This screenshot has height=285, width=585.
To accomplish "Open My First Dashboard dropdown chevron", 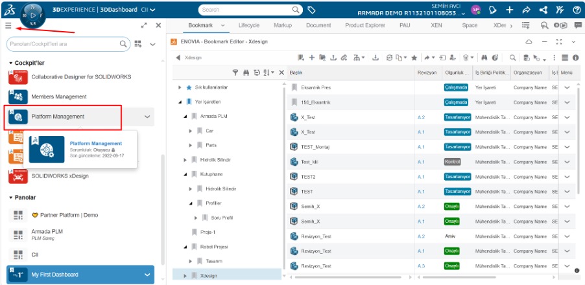I will [147, 275].
